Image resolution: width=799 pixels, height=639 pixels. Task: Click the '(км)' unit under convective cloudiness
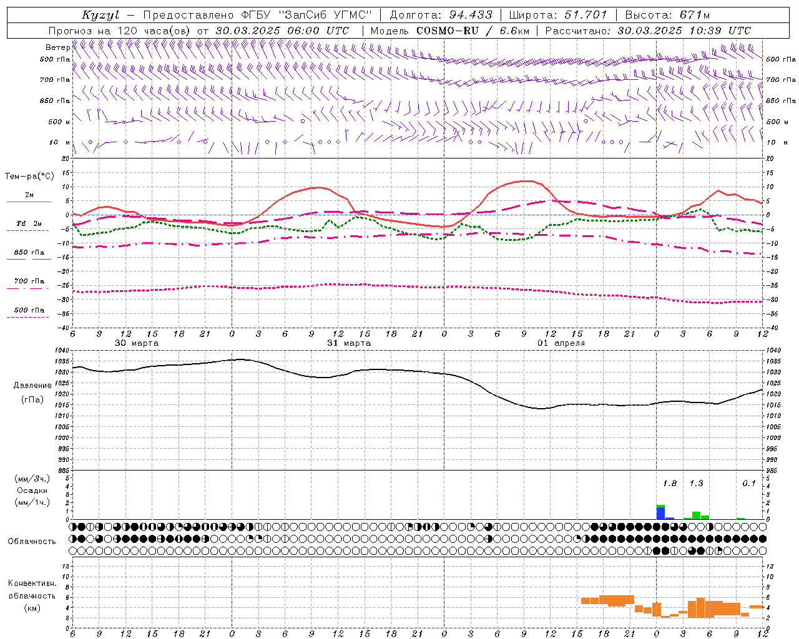(32, 608)
